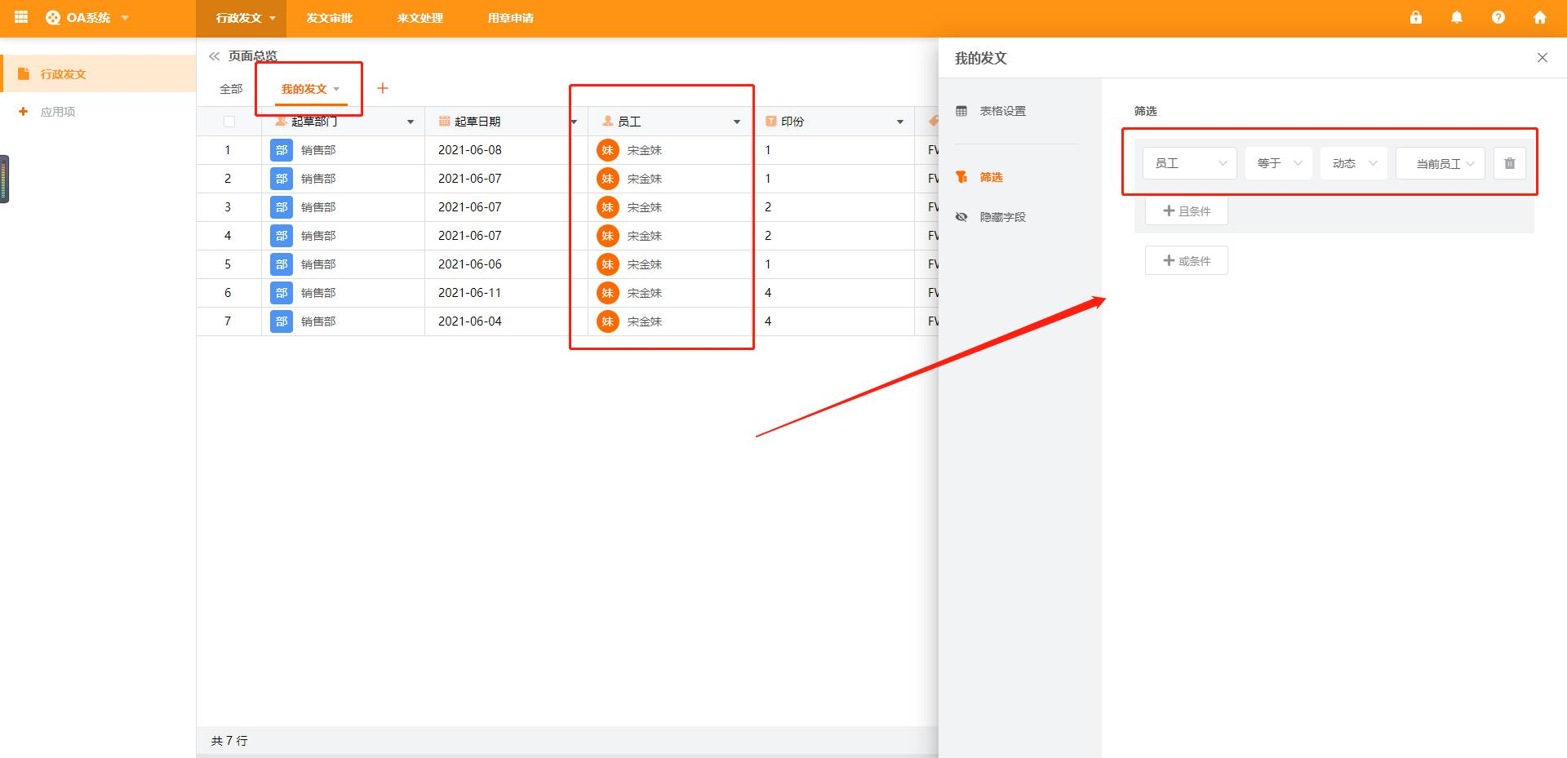Open notifications bell icon

pos(1457,17)
